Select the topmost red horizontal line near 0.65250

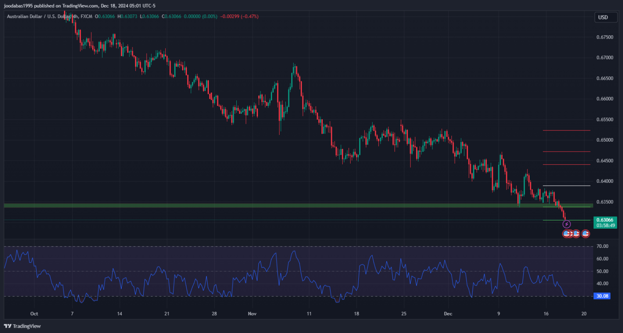tap(567, 130)
